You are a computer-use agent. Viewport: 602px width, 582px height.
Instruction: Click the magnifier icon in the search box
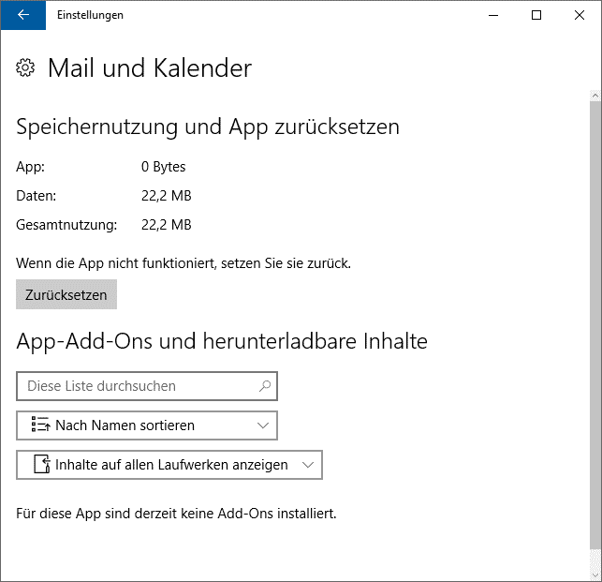click(265, 386)
